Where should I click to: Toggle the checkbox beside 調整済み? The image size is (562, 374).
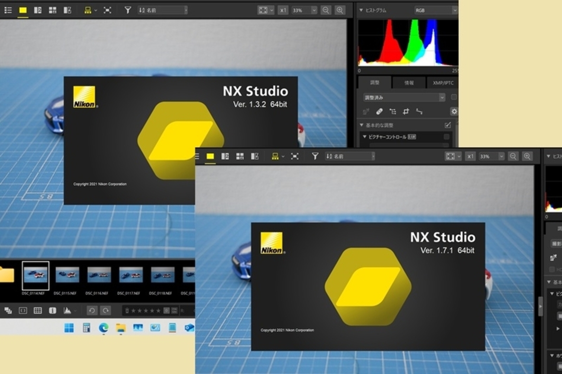454,98
